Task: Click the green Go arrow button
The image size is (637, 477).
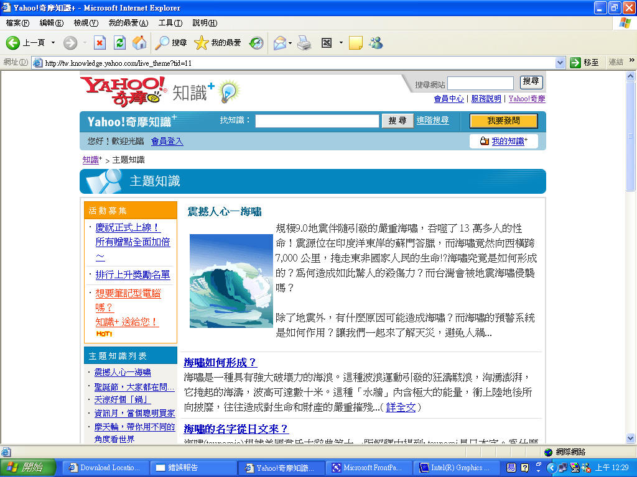Action: (575, 63)
